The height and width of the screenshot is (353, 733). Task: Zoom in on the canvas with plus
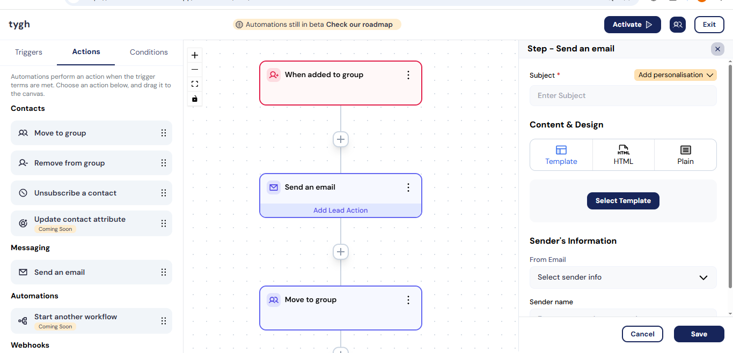pyautogui.click(x=195, y=55)
